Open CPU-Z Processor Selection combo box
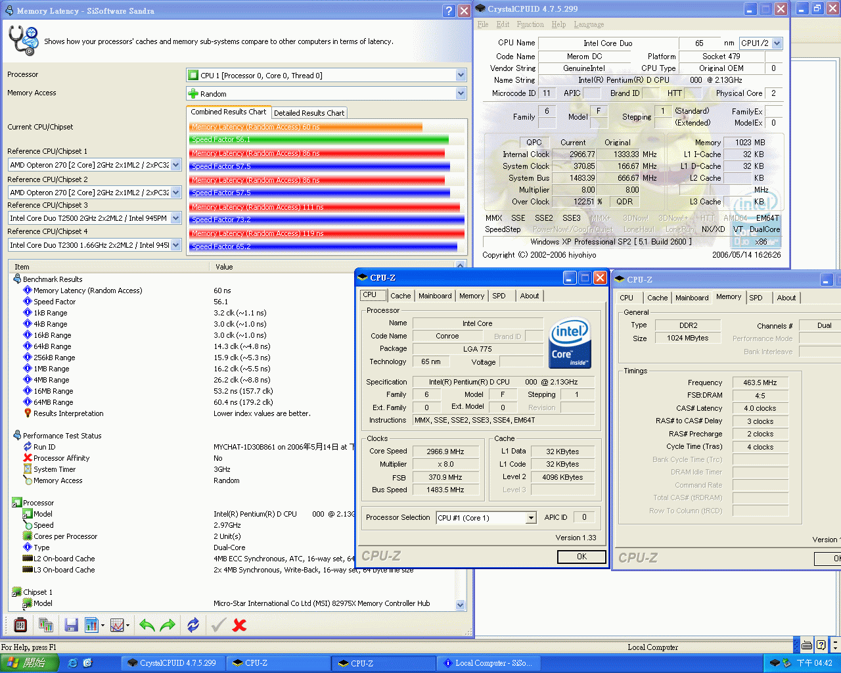This screenshot has height=673, width=841. point(531,518)
